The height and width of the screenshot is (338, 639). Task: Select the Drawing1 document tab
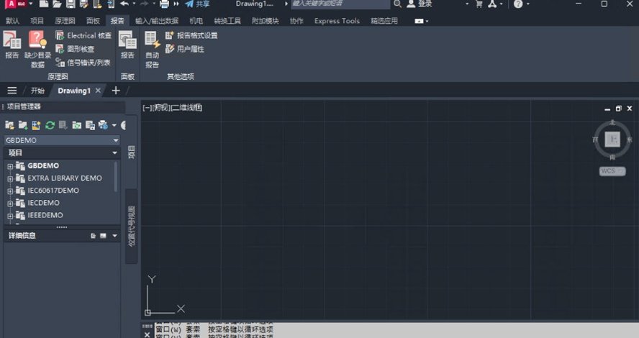[x=74, y=91]
